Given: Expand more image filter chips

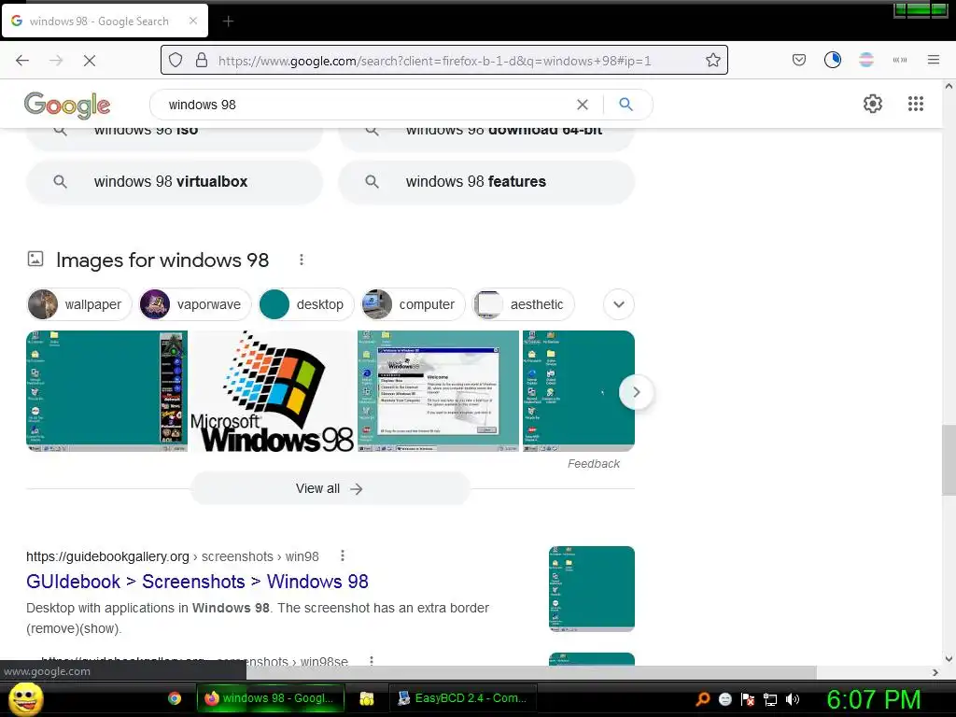Looking at the screenshot, I should 619,304.
